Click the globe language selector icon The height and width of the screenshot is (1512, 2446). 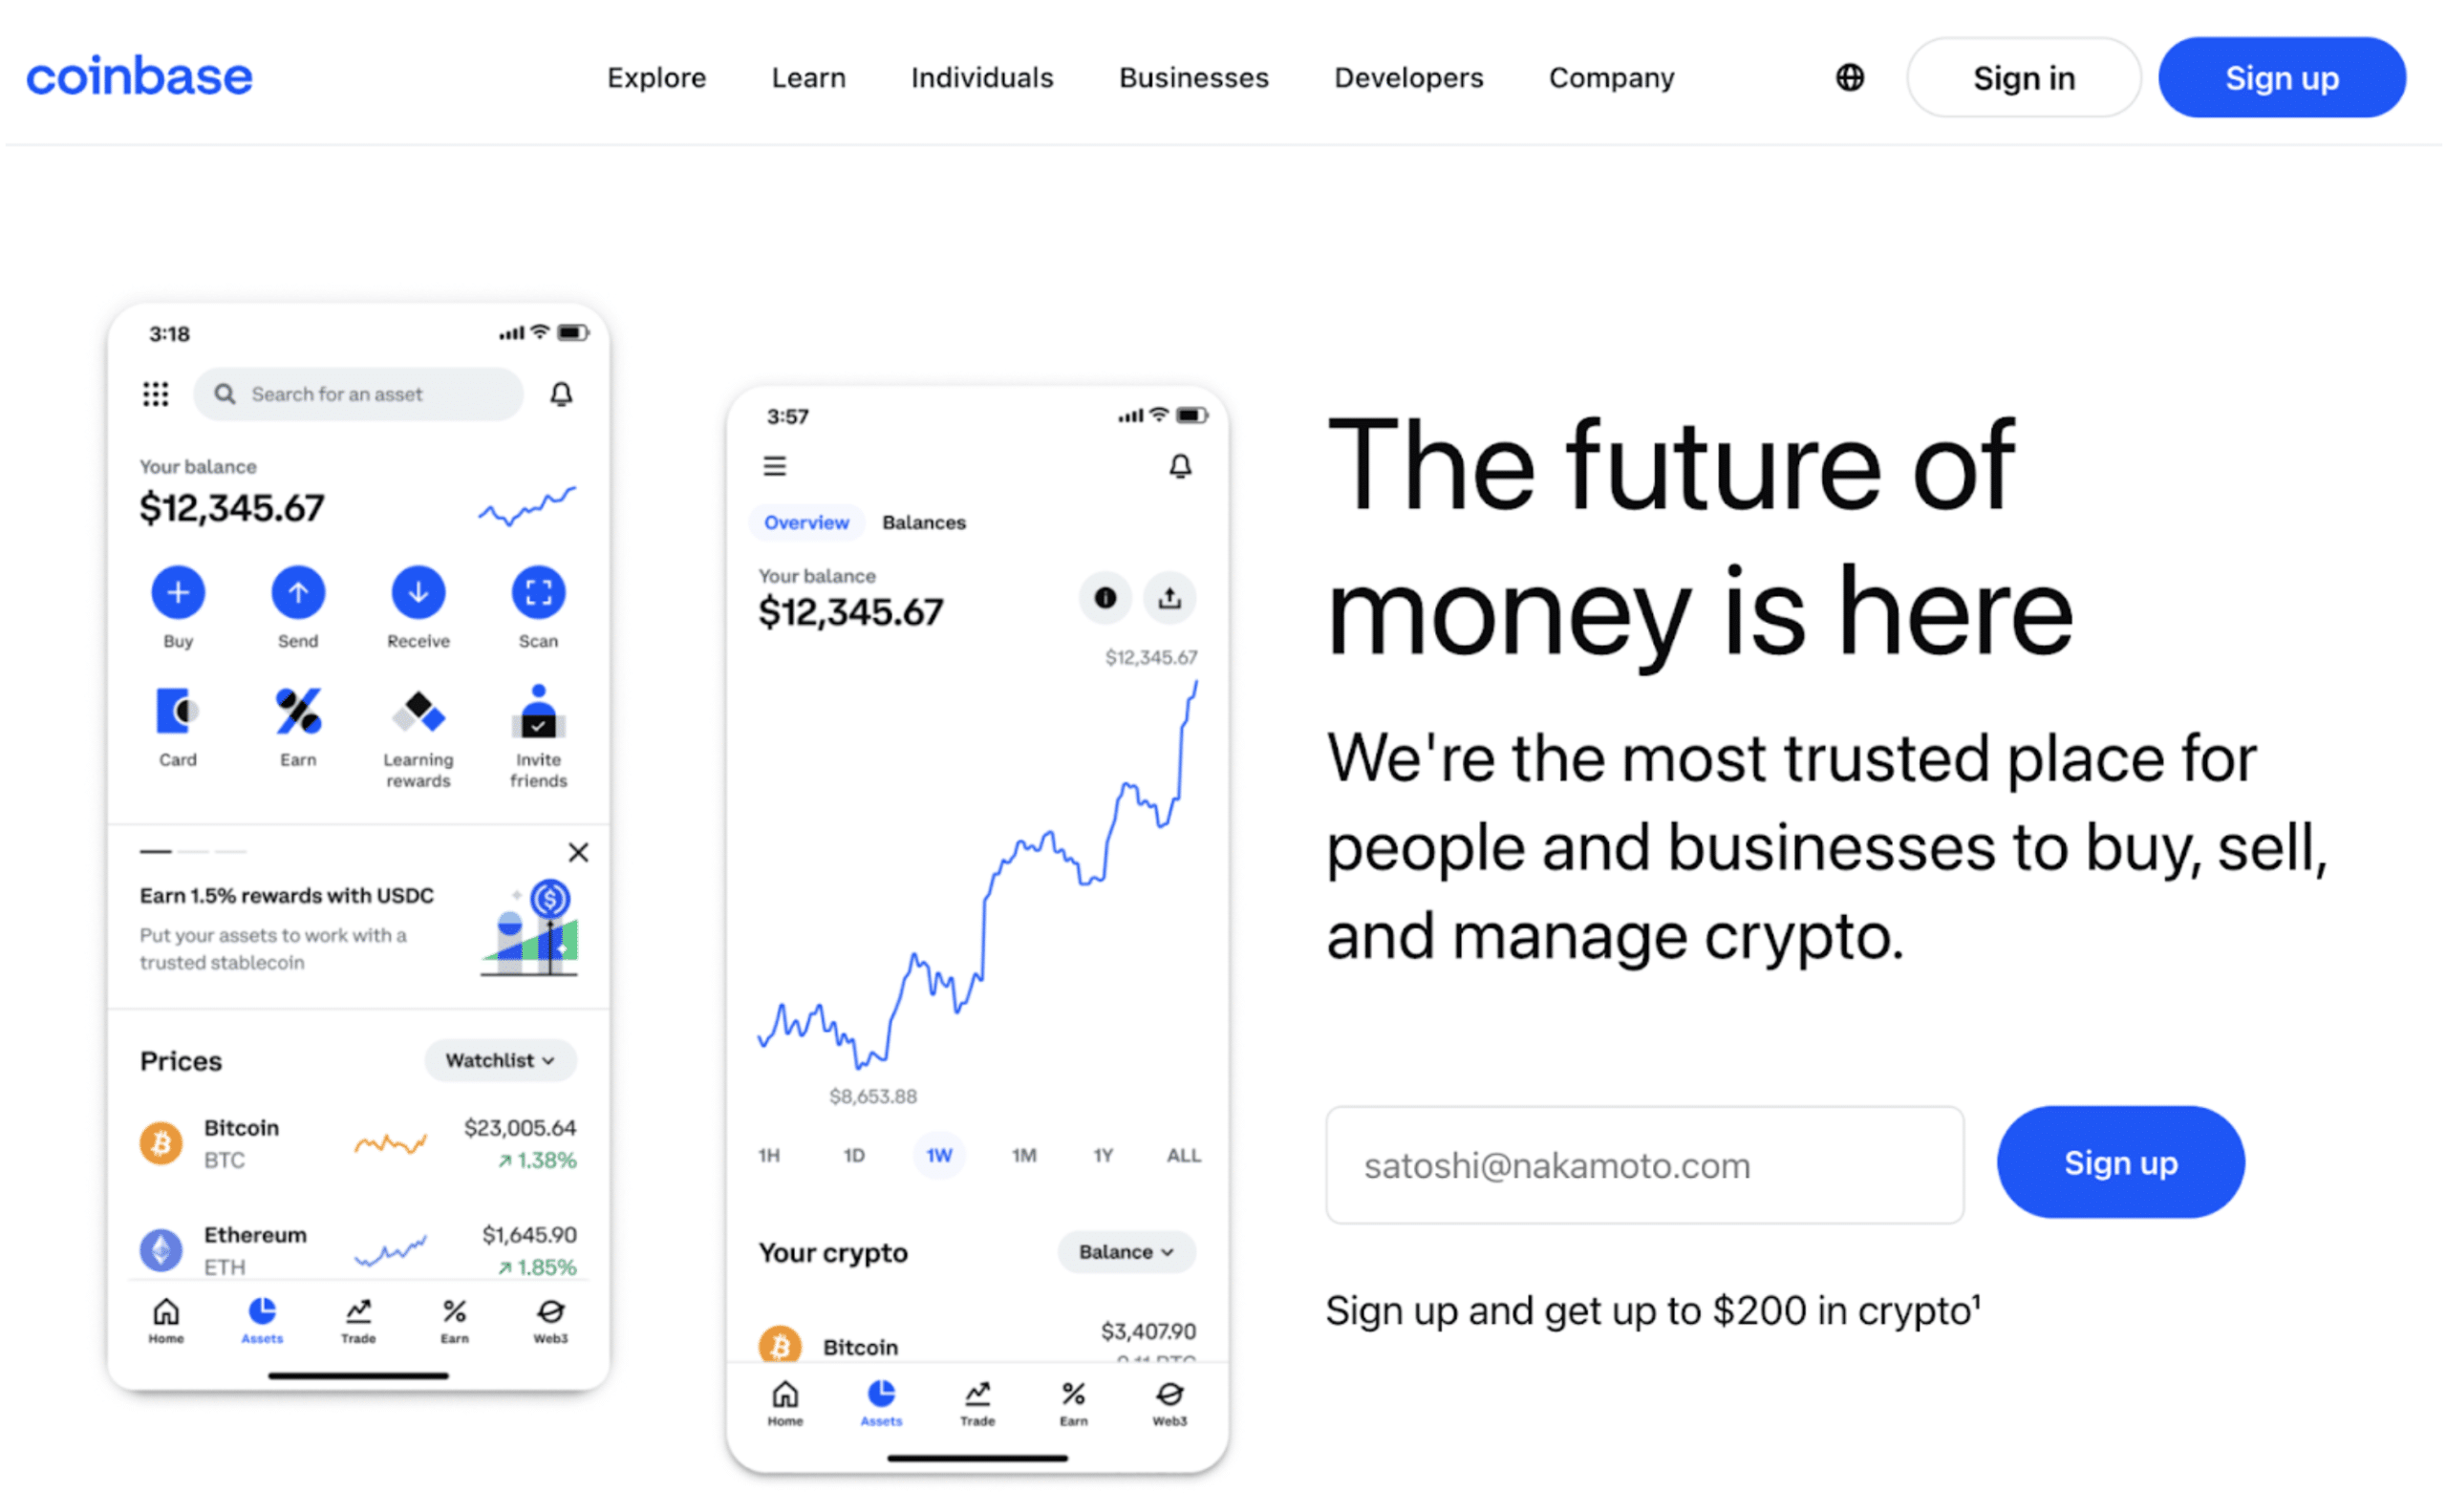coord(1850,75)
